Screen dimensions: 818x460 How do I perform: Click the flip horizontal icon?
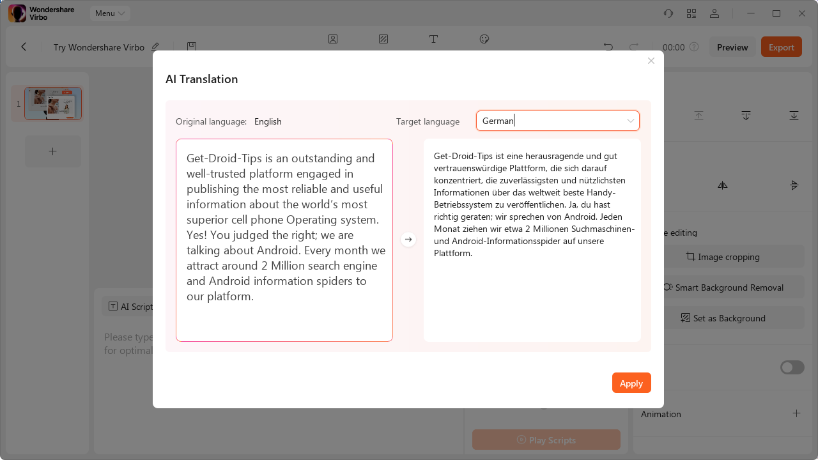(722, 185)
